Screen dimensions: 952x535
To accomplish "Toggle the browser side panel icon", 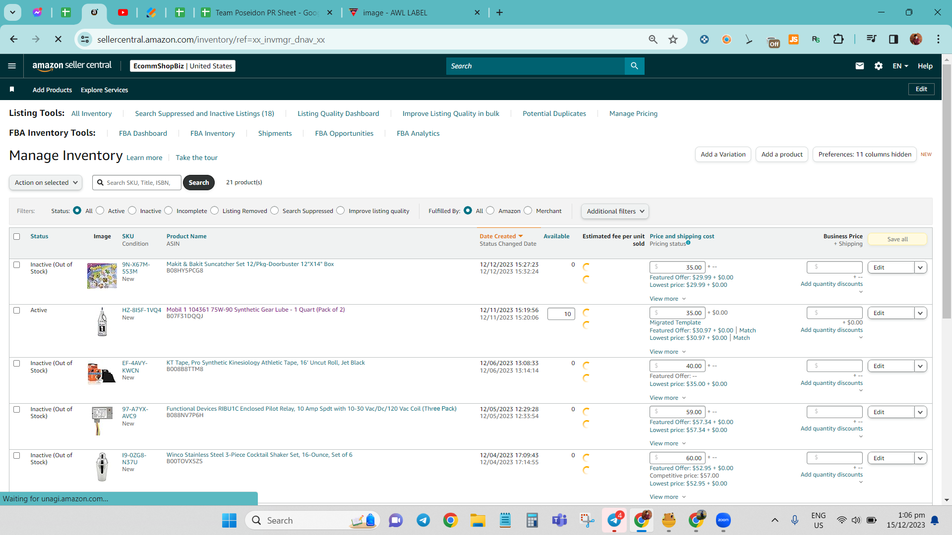I will pyautogui.click(x=893, y=39).
